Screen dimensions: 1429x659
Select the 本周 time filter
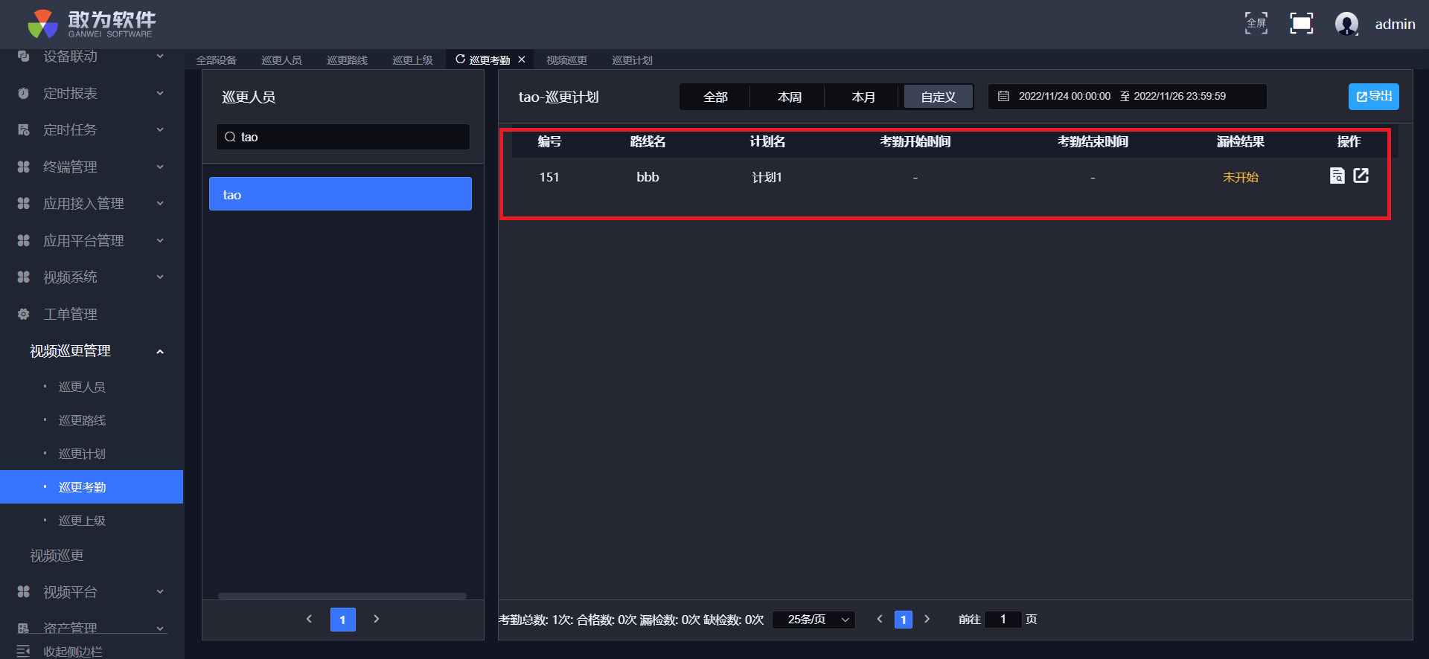click(789, 97)
